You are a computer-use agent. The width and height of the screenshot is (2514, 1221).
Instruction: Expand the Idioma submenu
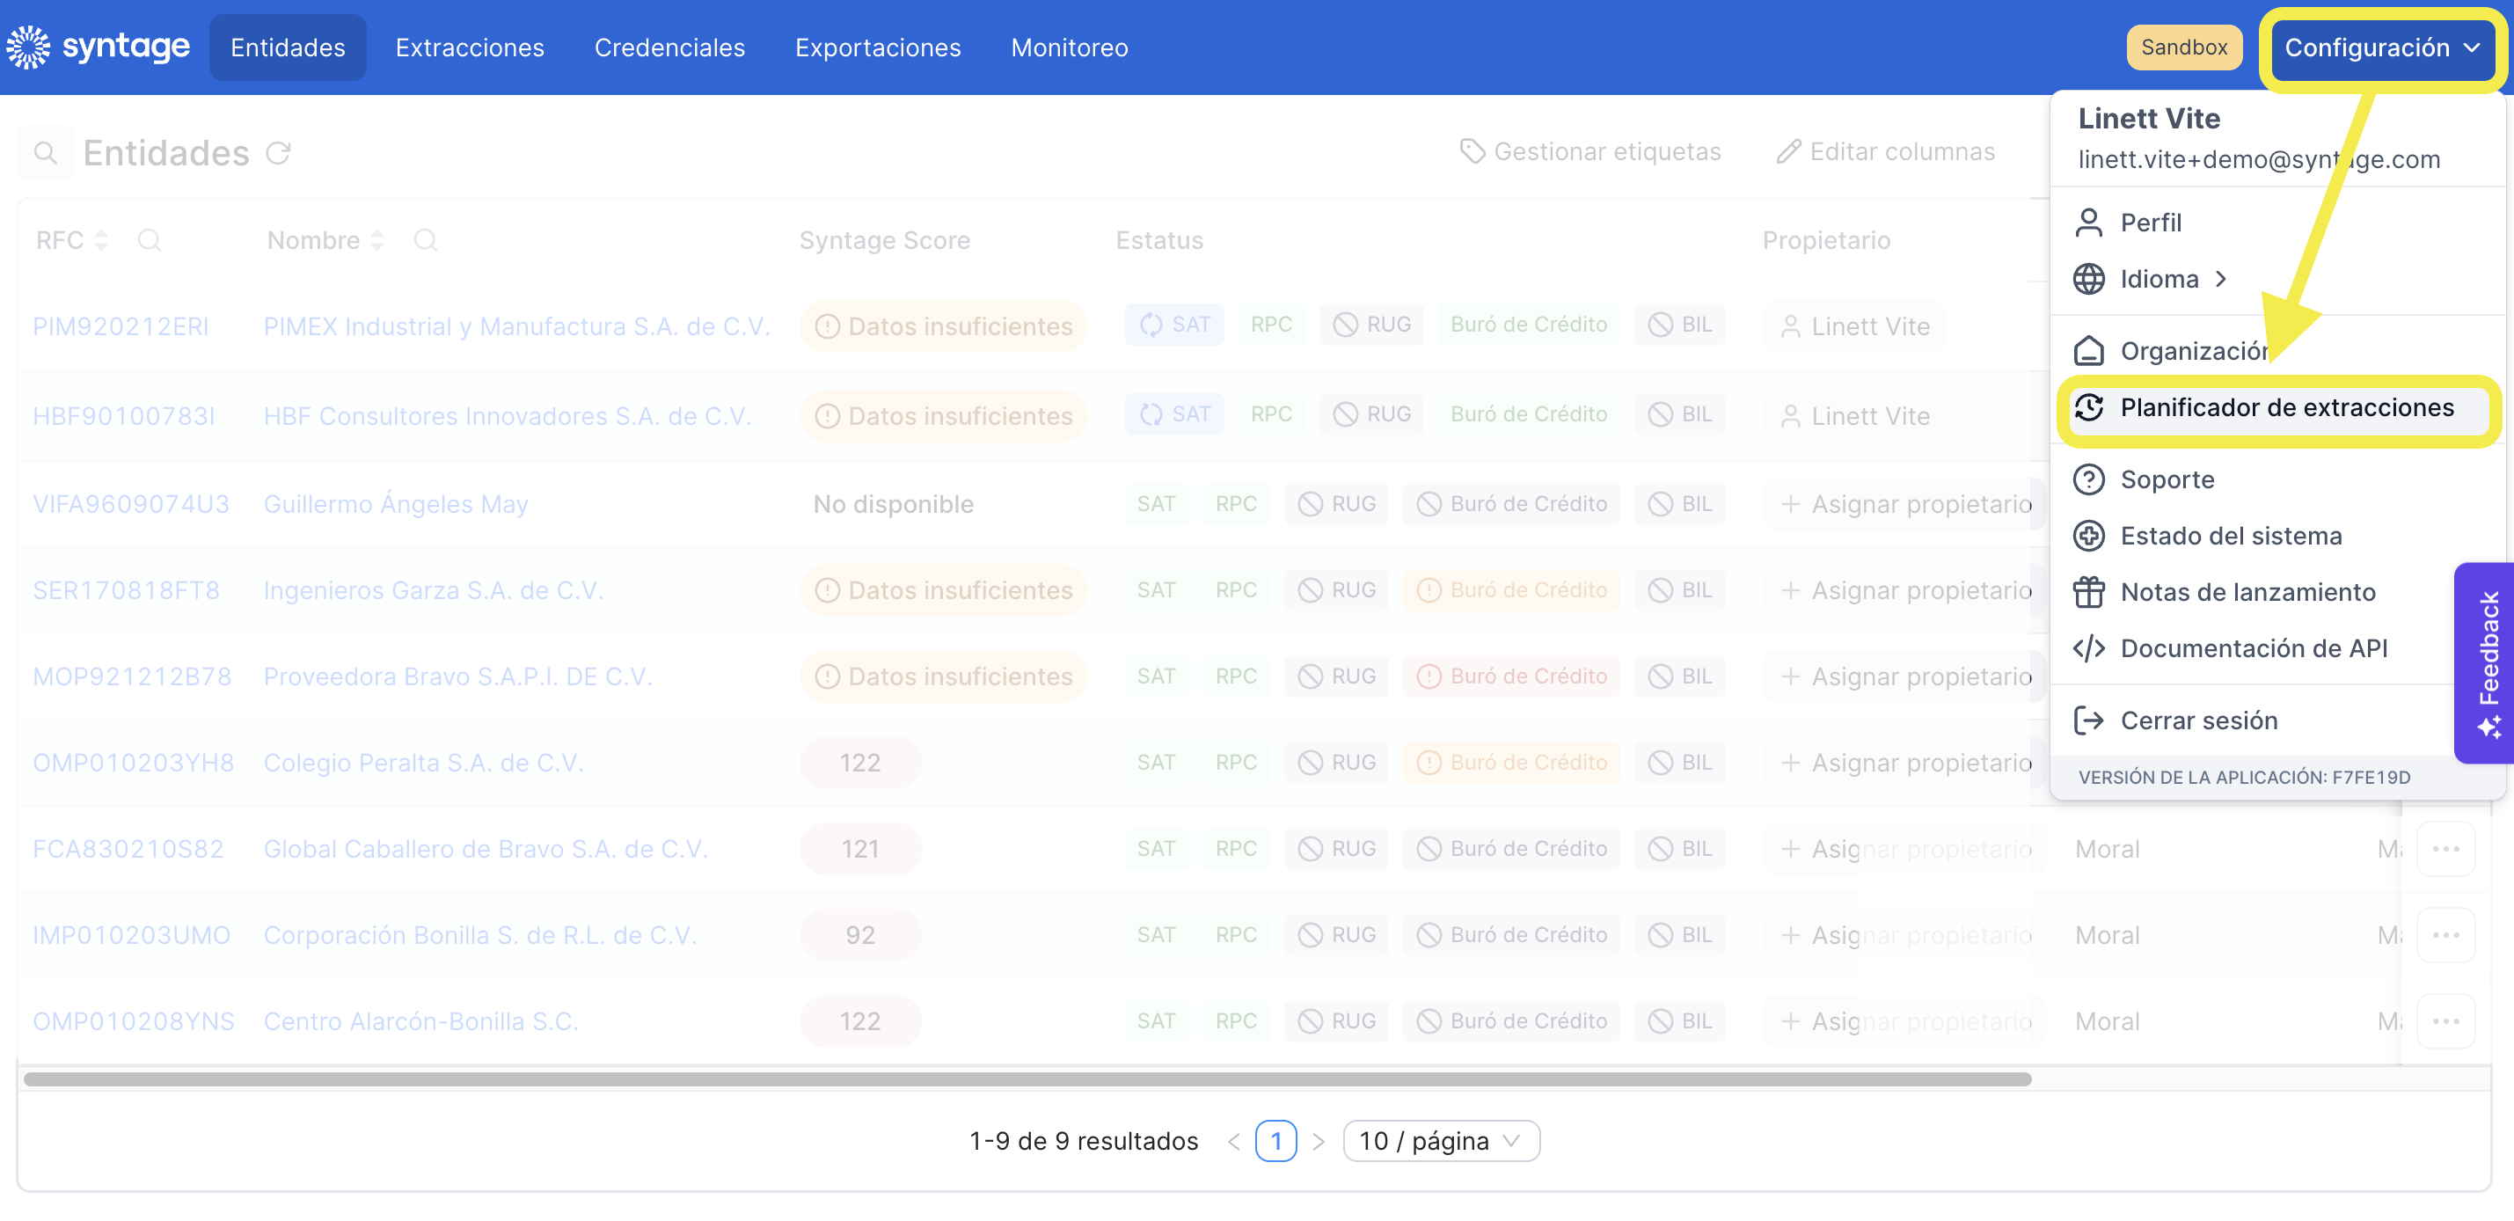(x=2221, y=279)
